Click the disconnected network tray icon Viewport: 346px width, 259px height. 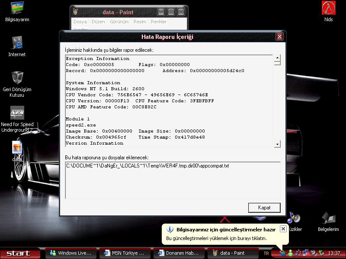click(x=306, y=253)
